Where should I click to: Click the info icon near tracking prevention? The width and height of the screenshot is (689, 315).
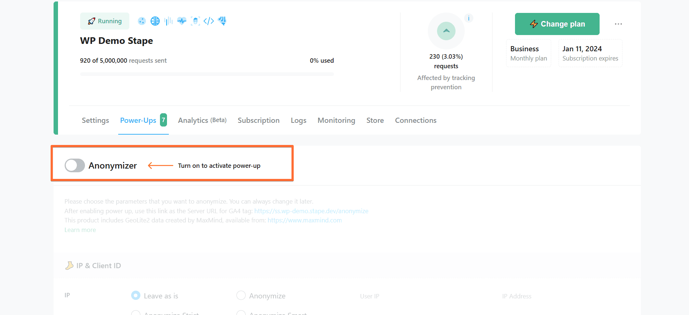coord(469,18)
